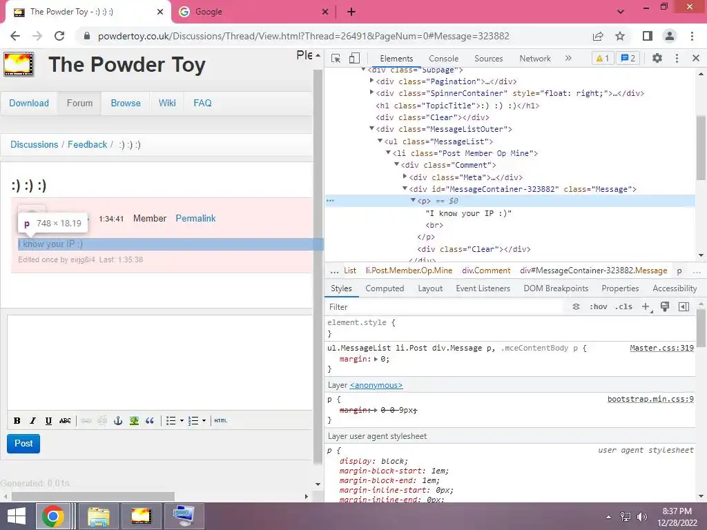Screen dimensions: 707x530
Task: Select the Elements tab
Action: coord(396,59)
